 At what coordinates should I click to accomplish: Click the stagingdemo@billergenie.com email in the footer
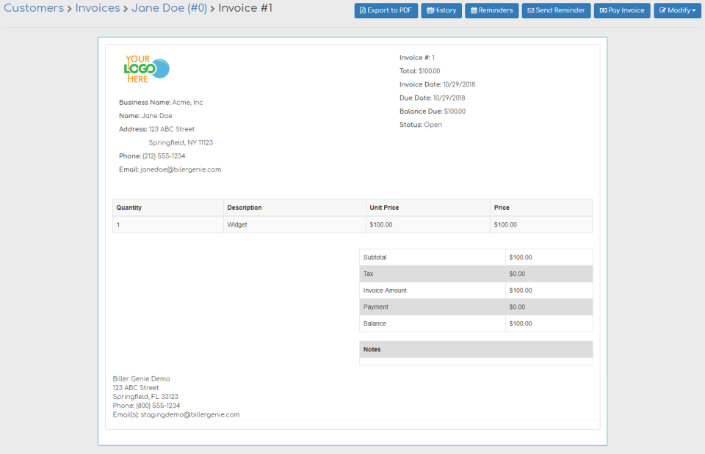point(190,414)
